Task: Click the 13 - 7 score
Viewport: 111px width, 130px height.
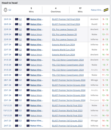Action: tap(105, 65)
